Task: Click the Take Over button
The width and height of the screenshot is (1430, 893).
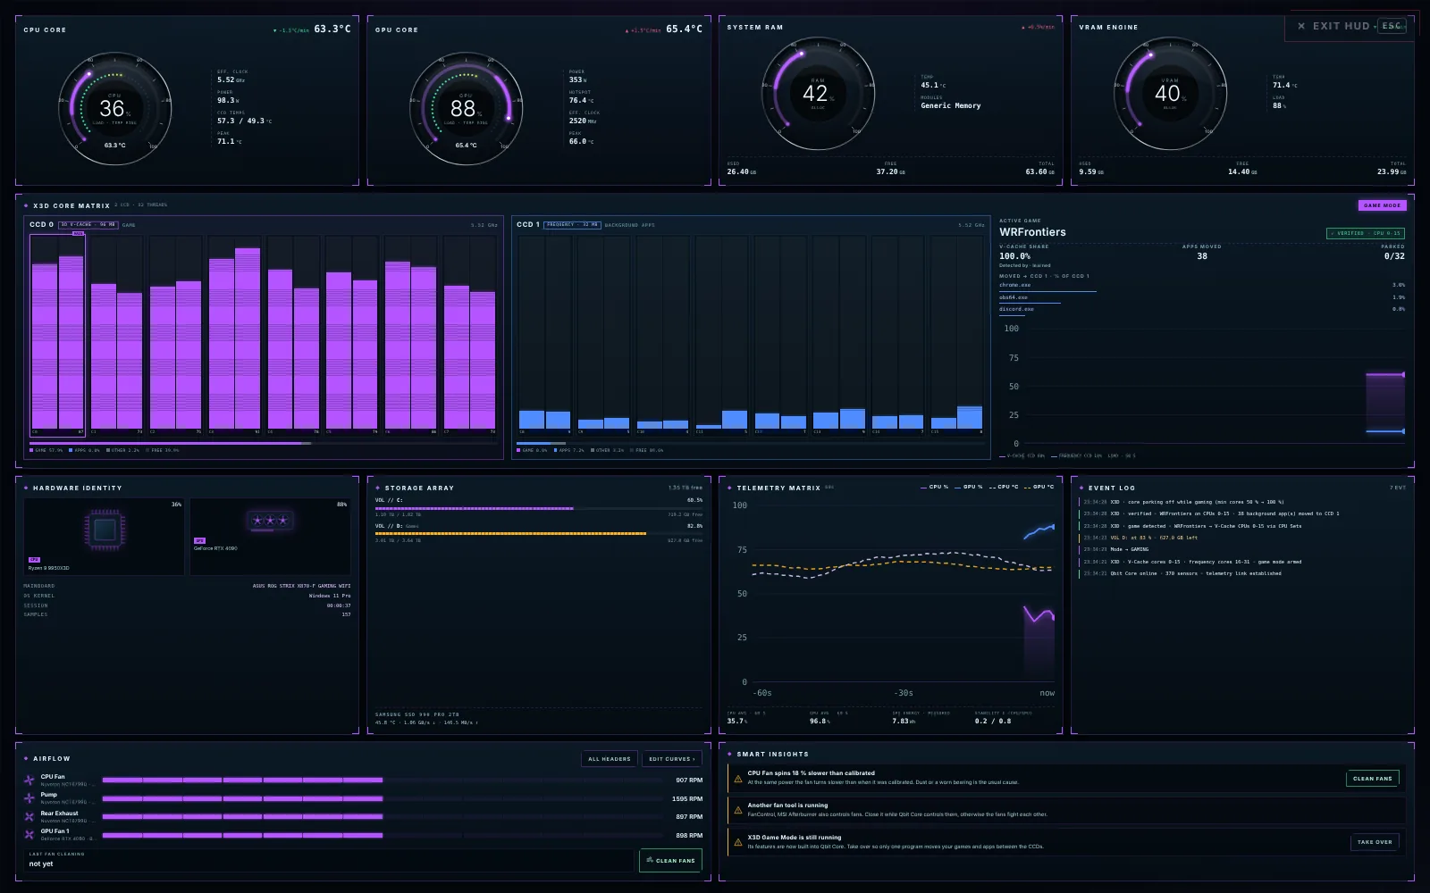Action: click(1375, 842)
